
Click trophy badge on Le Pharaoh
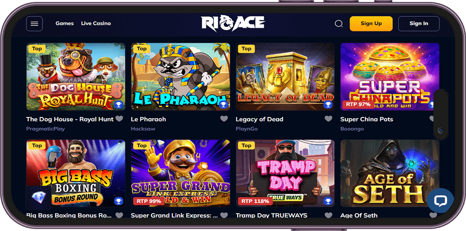tap(223, 104)
